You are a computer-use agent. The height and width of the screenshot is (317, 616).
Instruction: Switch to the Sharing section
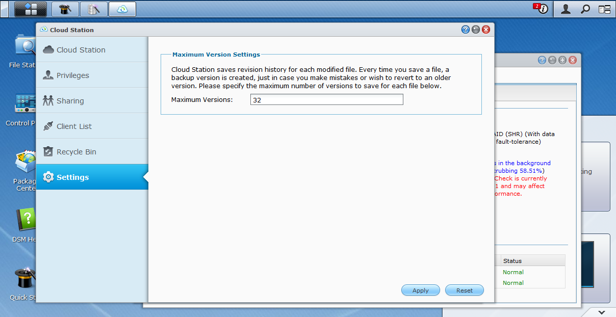pos(92,100)
